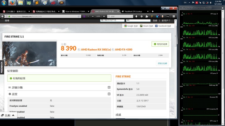Click the AMD Radeon RX 580(1x) link
225x126 pixels.
coord(96,49)
